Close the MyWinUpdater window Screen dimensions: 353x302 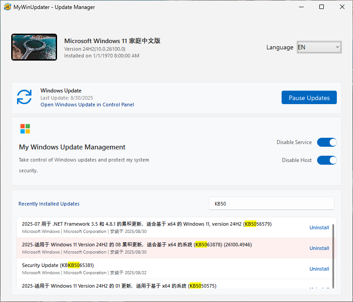tap(342, 7)
